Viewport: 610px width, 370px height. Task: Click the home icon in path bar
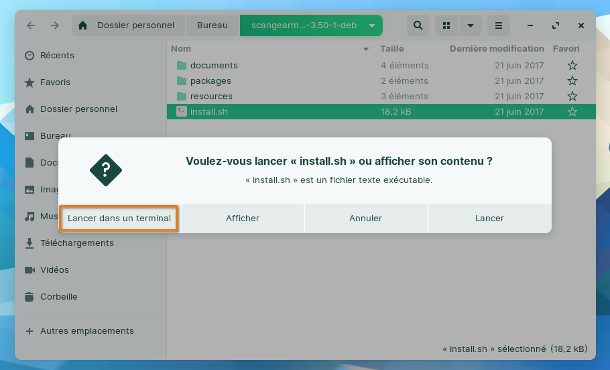(83, 26)
